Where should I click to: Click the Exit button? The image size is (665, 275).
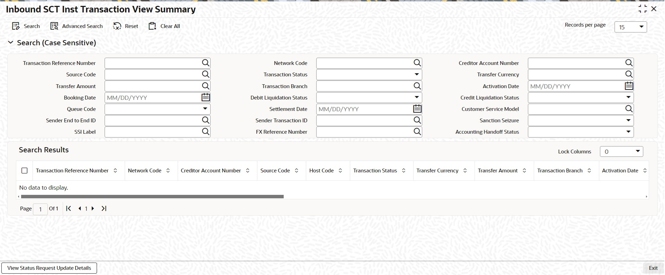(x=653, y=268)
